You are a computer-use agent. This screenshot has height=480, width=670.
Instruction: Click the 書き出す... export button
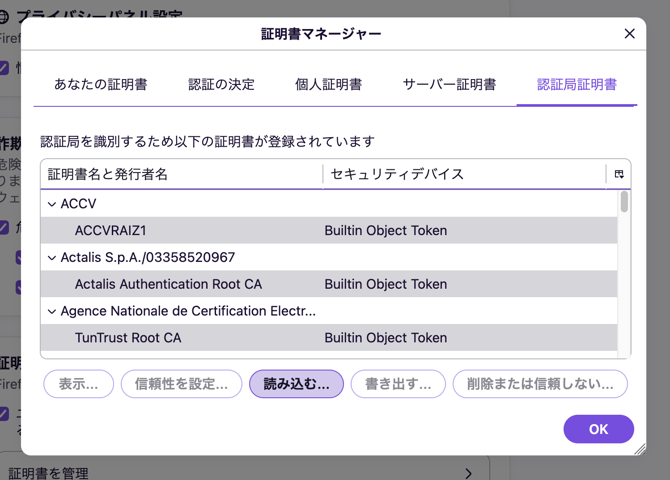(398, 384)
